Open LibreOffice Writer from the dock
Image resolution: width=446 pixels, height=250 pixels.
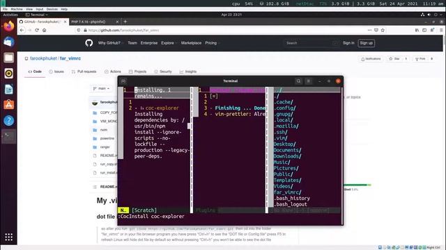8,90
